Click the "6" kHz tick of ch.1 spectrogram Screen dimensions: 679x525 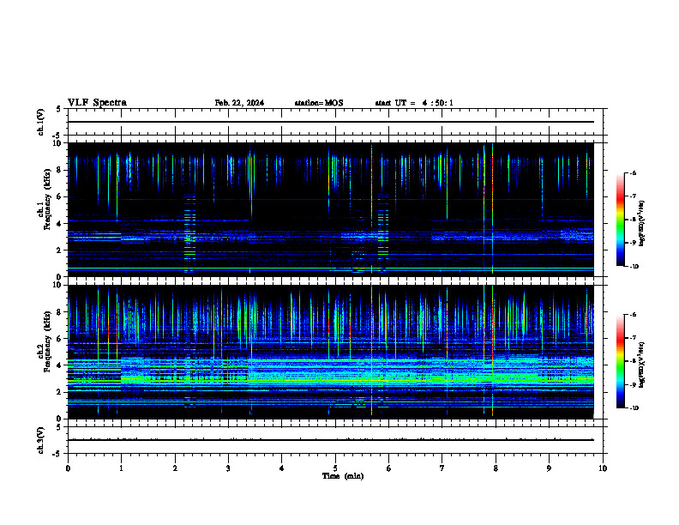(59, 196)
